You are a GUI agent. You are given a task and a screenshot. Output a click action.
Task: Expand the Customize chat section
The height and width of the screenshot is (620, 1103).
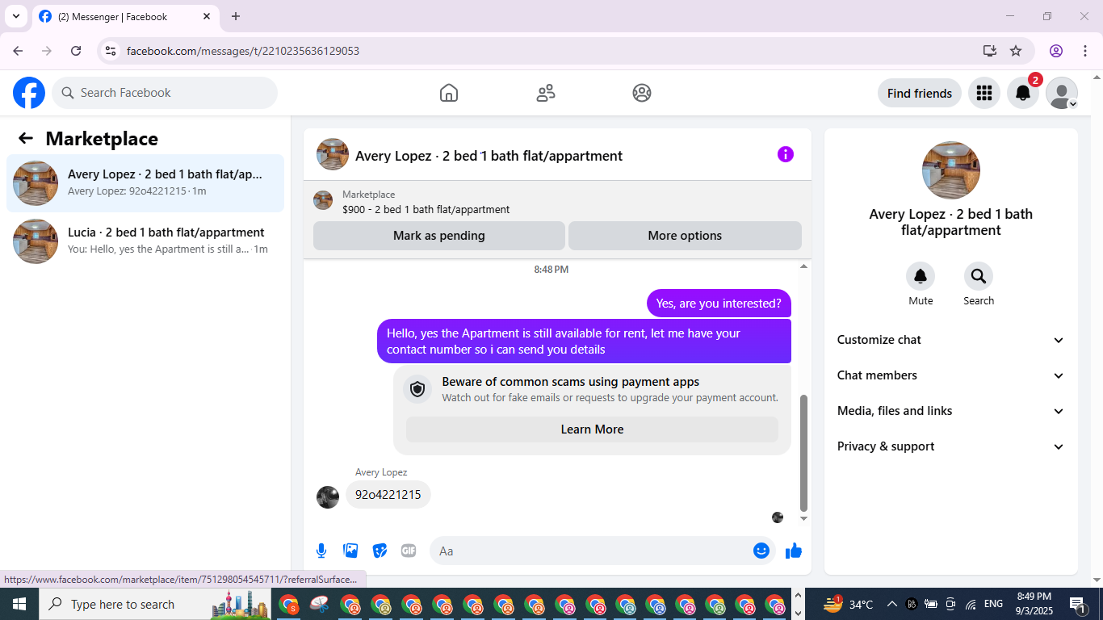(951, 340)
